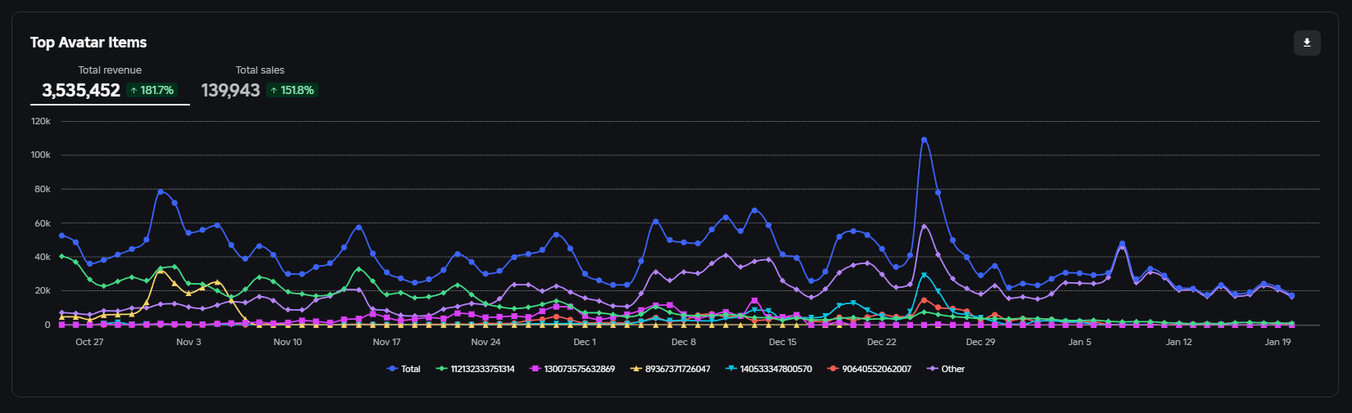This screenshot has width=1352, height=413.
Task: Toggle the Other series in legend
Action: pyautogui.click(x=946, y=369)
